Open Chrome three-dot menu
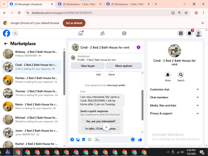This screenshot has width=208, height=156. [x=203, y=13]
